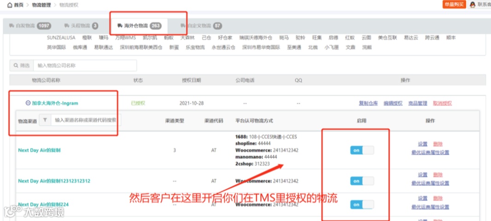
Task: Switch to the 头程物流 tab
Action: [x=81, y=26]
